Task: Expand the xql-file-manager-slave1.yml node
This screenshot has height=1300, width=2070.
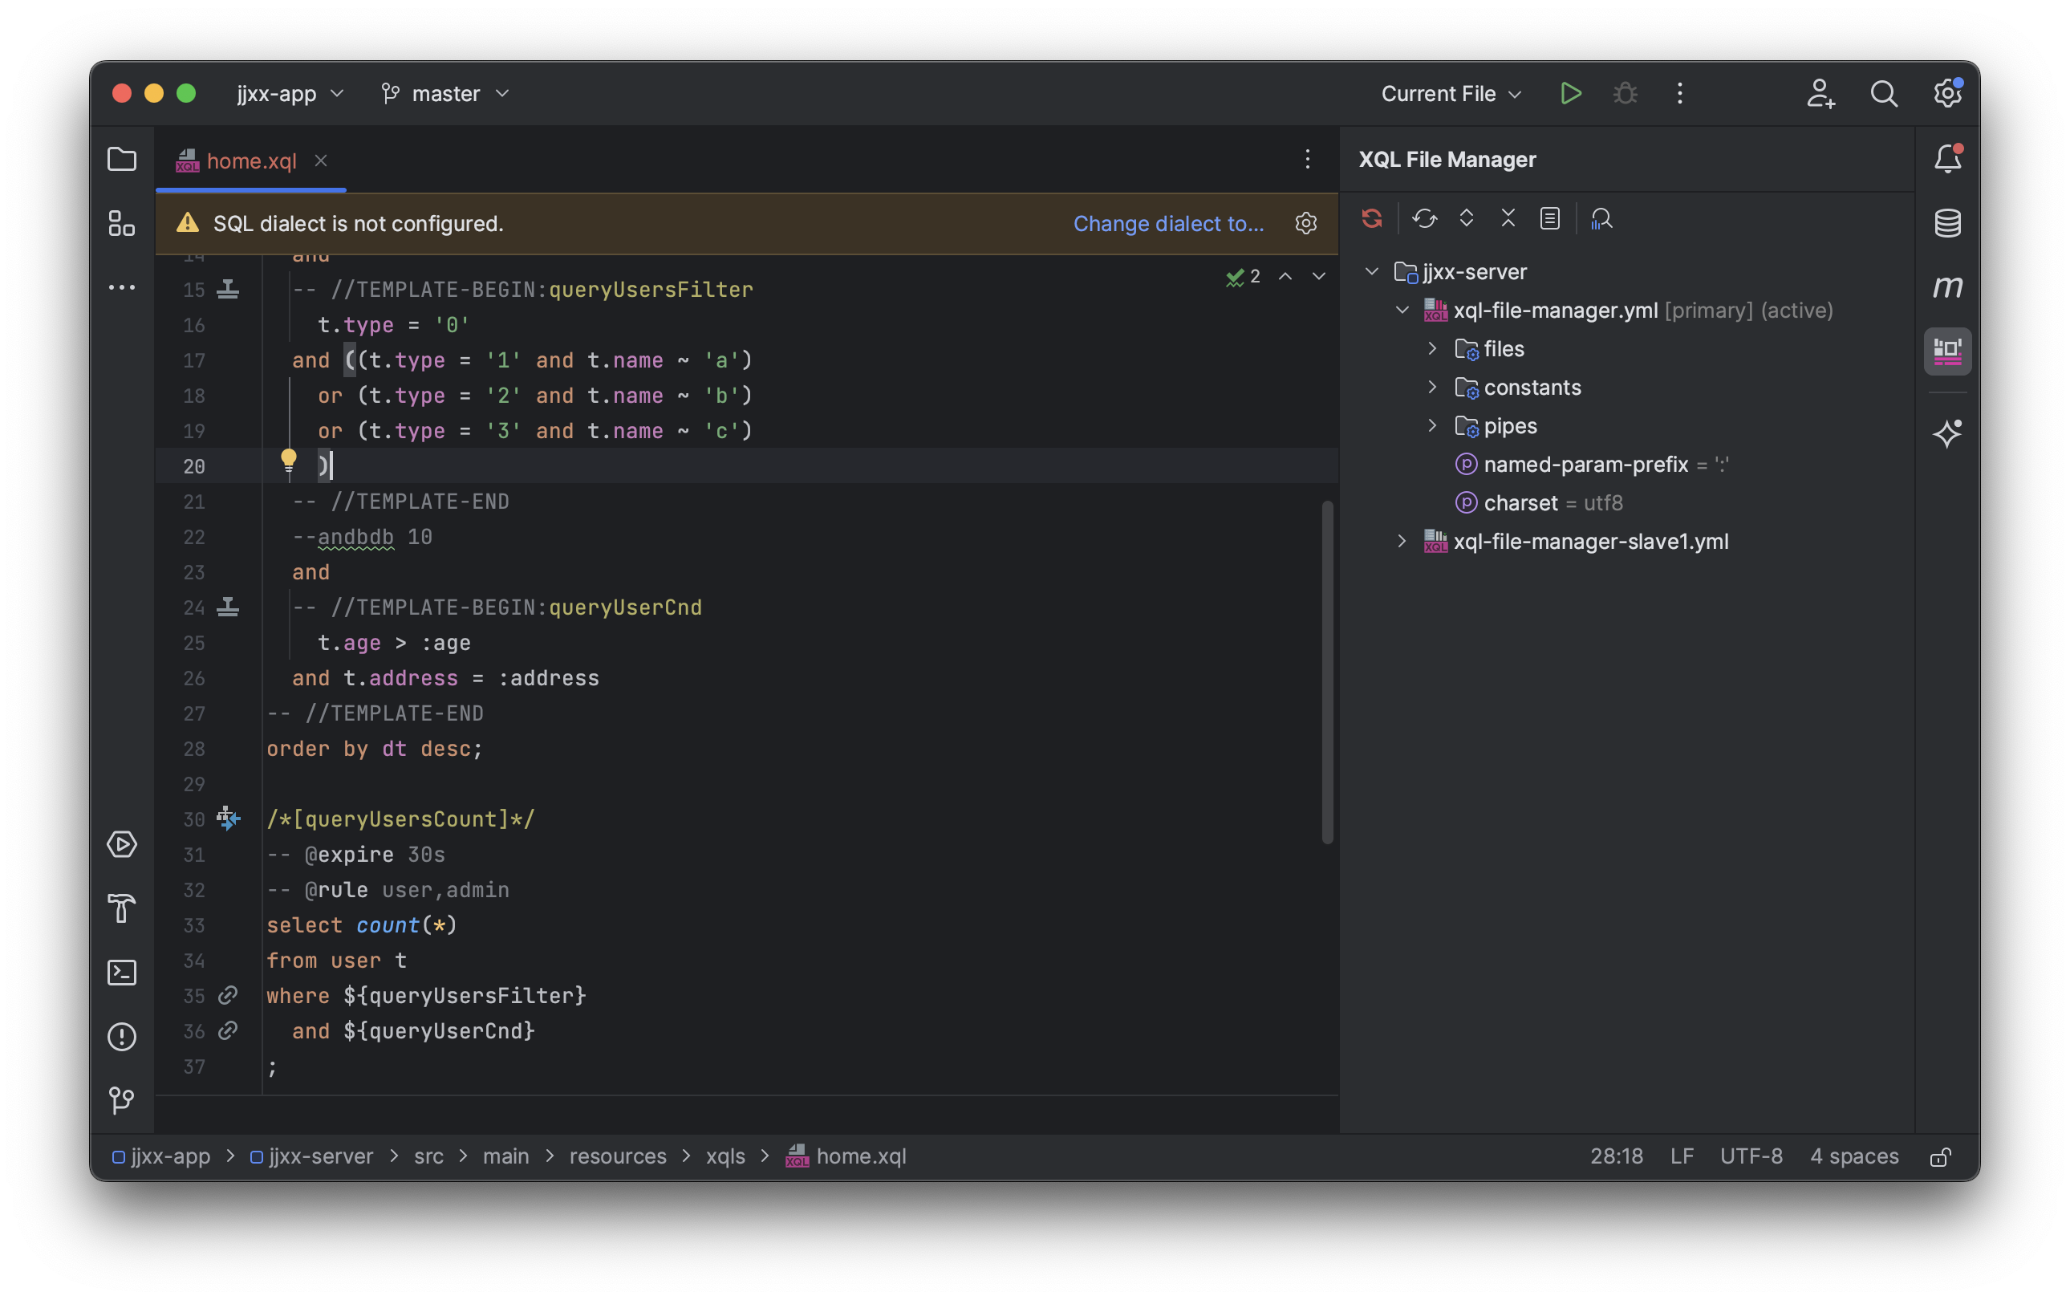Action: pyautogui.click(x=1402, y=542)
